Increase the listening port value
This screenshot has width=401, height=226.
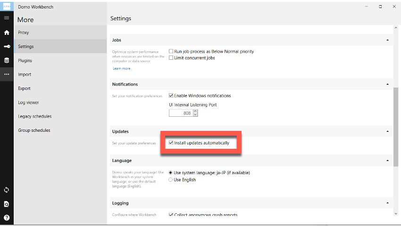(x=195, y=111)
